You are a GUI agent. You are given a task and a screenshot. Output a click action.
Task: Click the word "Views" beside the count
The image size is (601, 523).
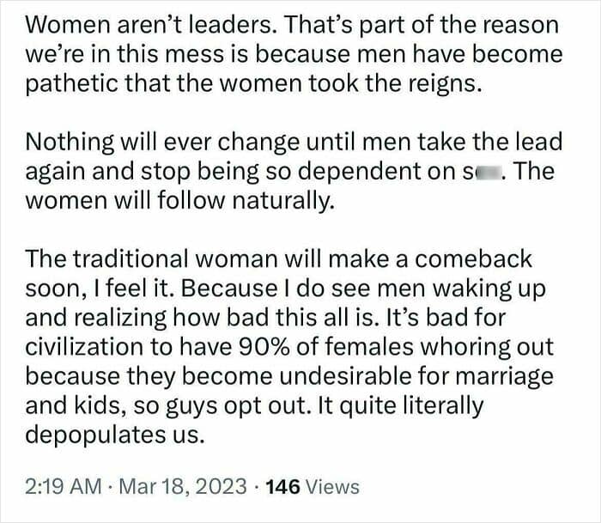(x=332, y=487)
